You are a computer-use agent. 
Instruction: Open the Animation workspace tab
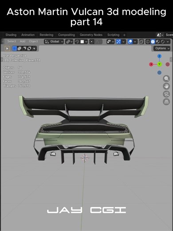pos(28,35)
